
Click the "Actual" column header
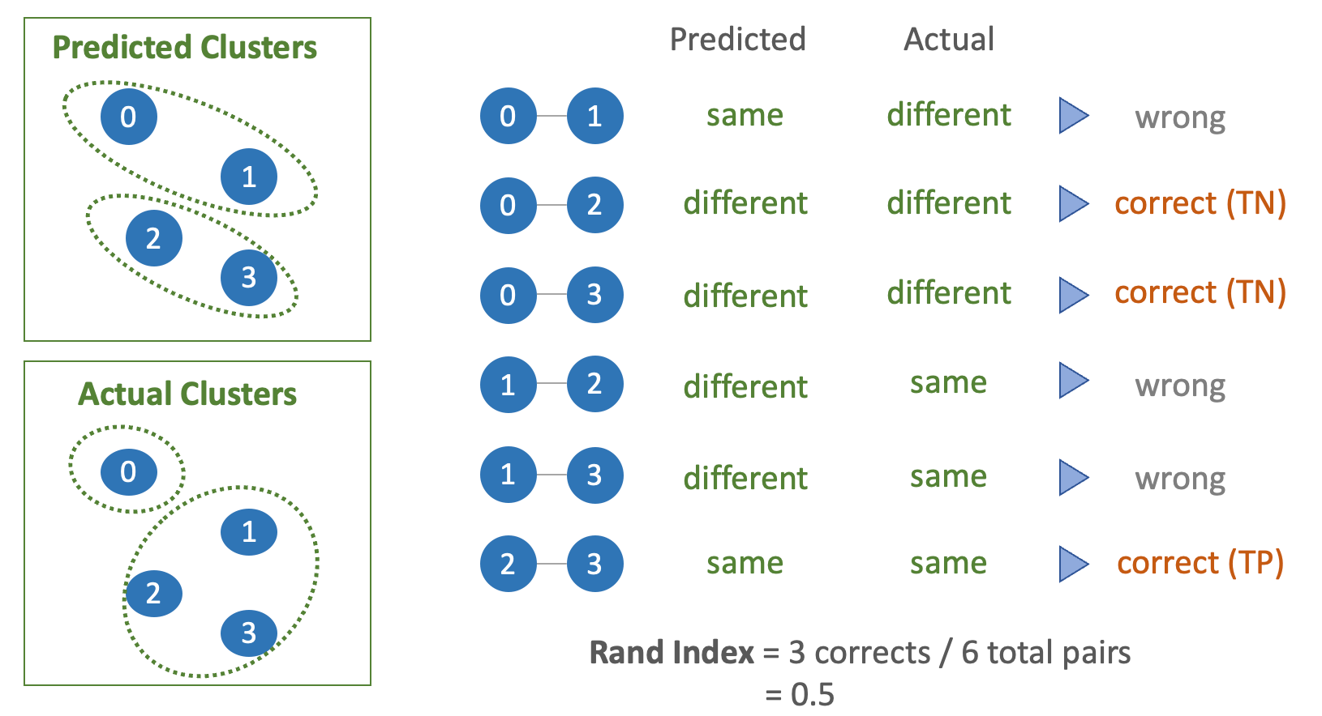[x=949, y=39]
